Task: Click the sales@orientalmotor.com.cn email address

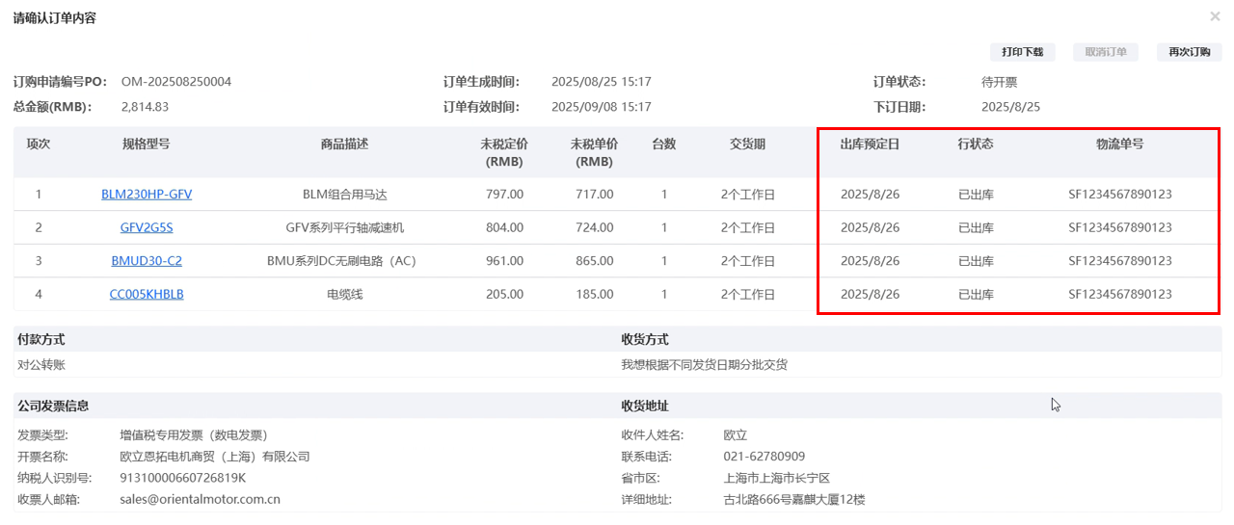Action: click(x=200, y=500)
